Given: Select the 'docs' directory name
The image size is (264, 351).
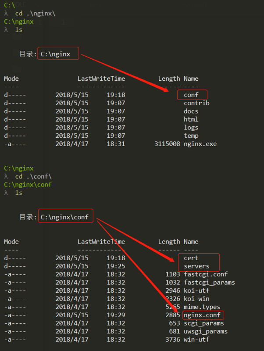Looking at the screenshot, I should click(x=191, y=111).
